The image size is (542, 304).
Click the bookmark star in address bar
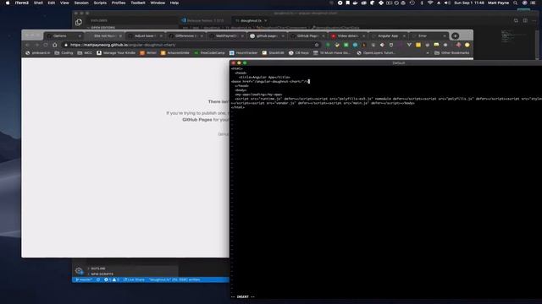click(x=316, y=45)
